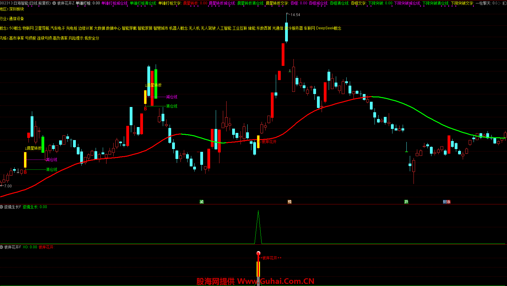507x286 pixels.
Task: Click the green 减 event marker
Action: (201, 202)
